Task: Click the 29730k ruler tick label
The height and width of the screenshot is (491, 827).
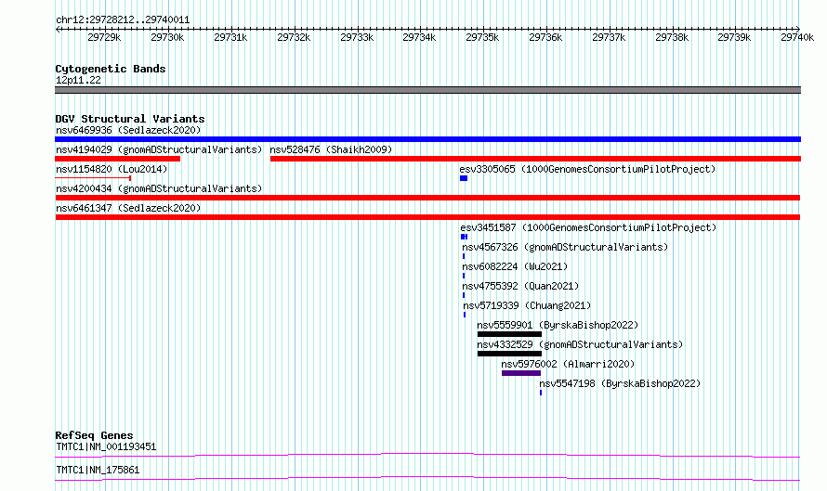Action: point(167,37)
